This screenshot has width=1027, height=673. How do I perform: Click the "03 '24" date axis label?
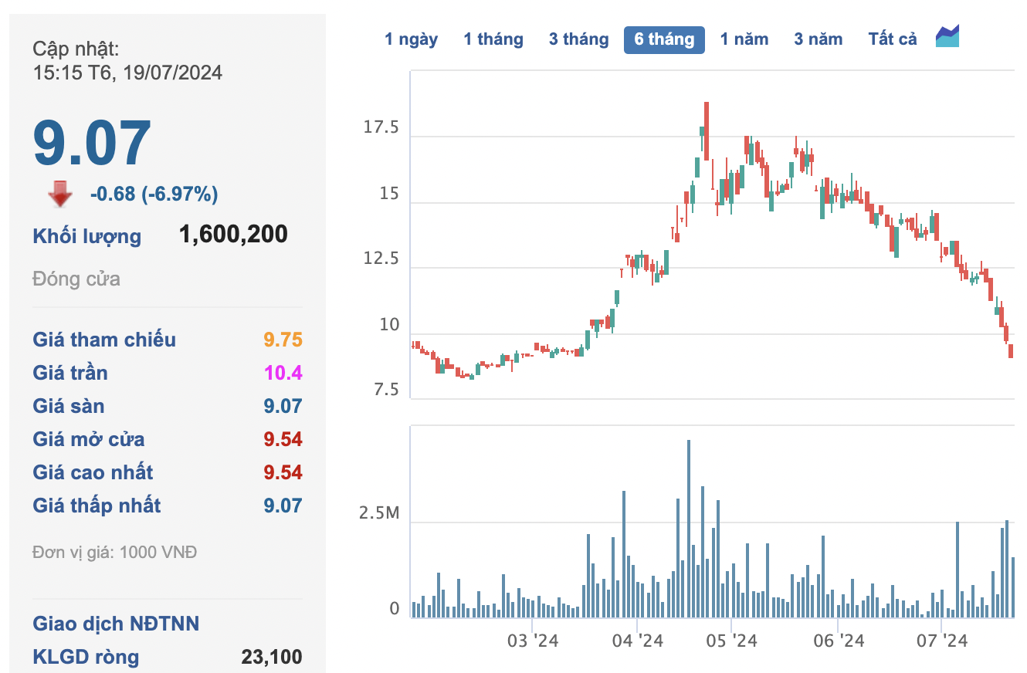click(532, 641)
